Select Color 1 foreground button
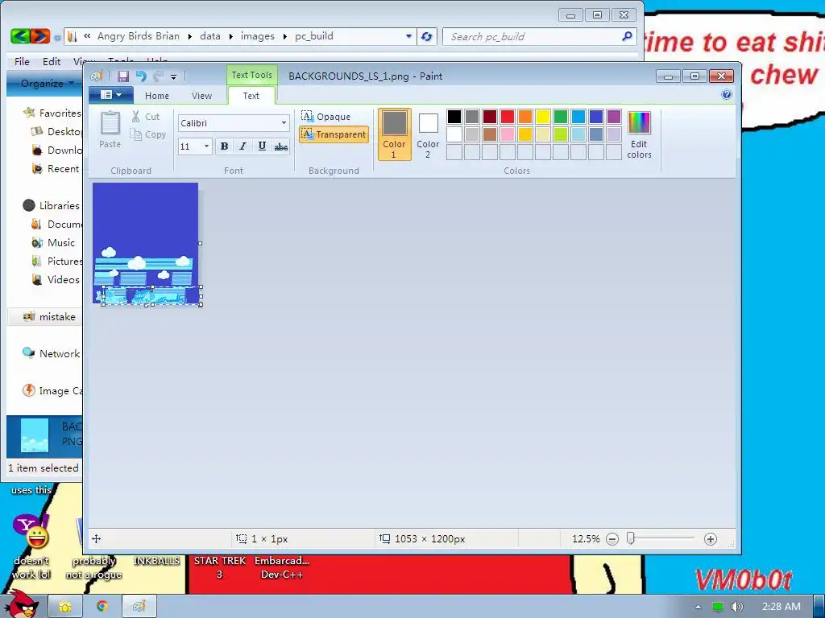This screenshot has width=825, height=618. [394, 134]
